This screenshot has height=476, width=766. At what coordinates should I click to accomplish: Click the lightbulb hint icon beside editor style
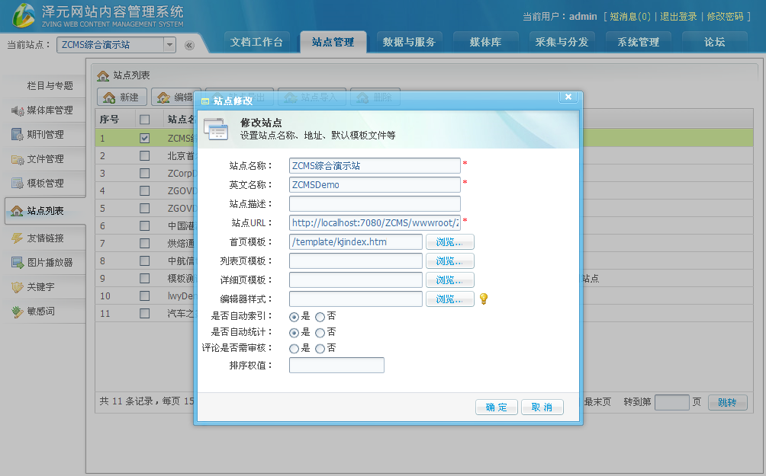(483, 299)
